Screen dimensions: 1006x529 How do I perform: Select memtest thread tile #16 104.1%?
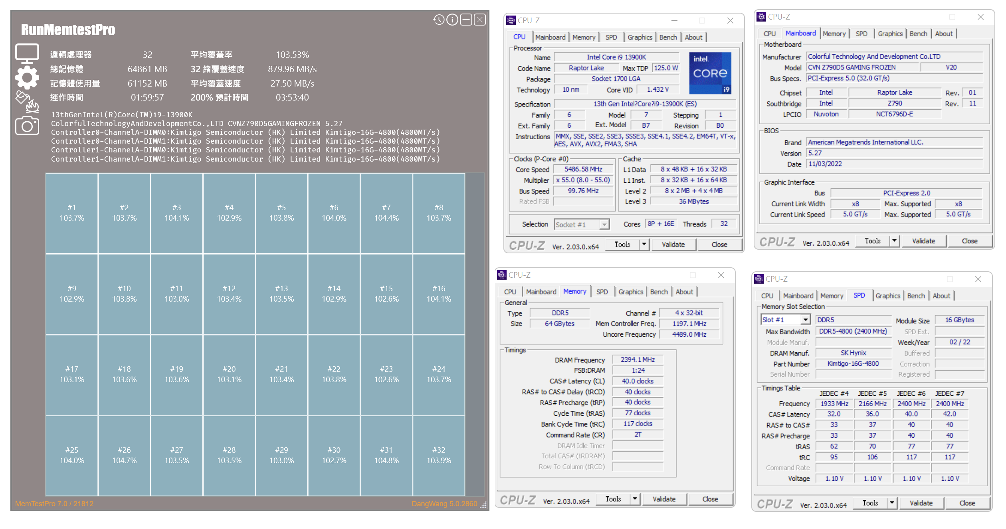[x=439, y=294]
